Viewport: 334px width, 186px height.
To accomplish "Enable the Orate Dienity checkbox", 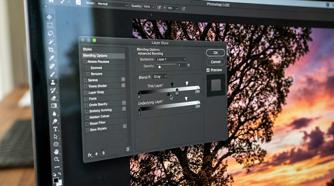I will coord(87,105).
